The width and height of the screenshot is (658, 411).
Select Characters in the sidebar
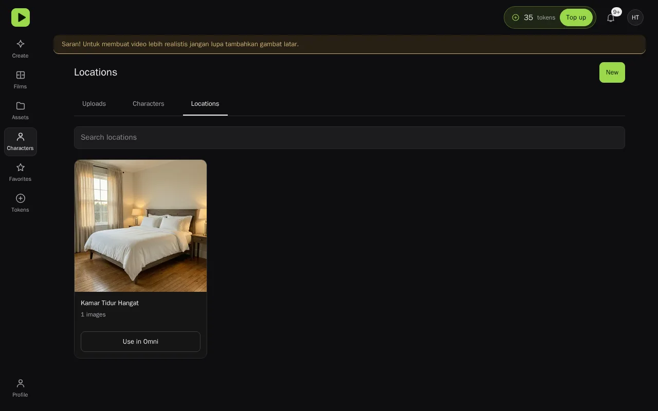coord(21,142)
